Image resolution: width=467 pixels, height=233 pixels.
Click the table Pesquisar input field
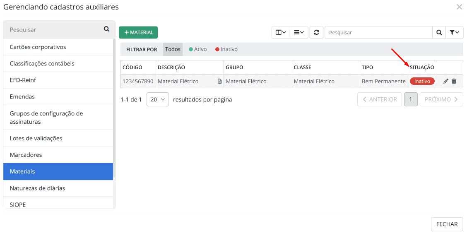[x=378, y=32]
